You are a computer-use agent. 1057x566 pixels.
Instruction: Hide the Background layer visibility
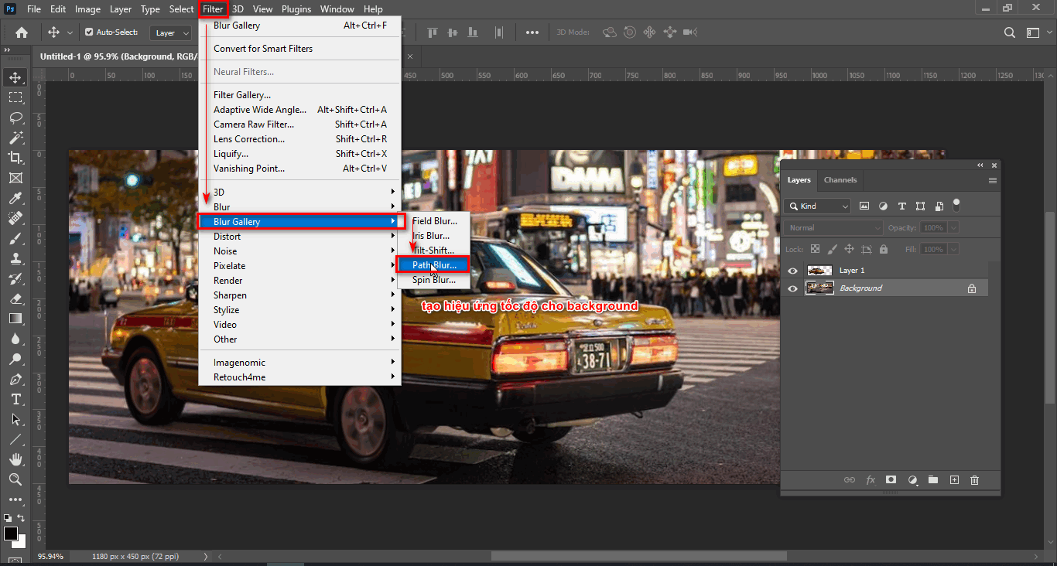(x=792, y=287)
